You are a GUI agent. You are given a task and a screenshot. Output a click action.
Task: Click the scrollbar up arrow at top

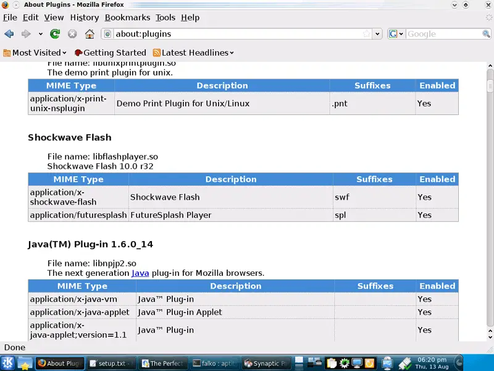[490, 66]
